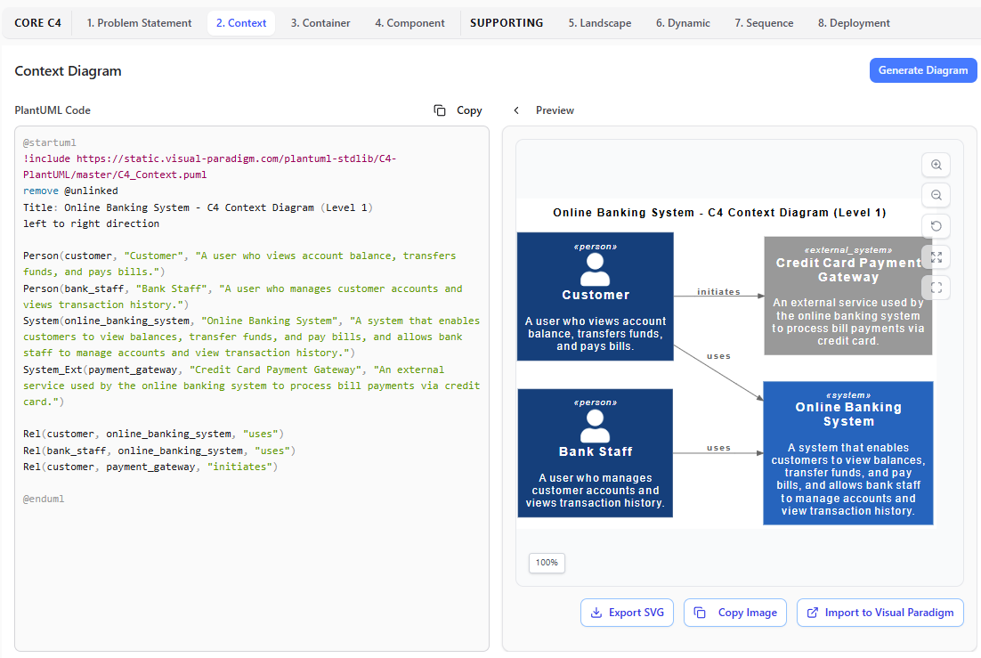981x658 pixels.
Task: Click the download icon on Export SVG
Action: click(596, 613)
